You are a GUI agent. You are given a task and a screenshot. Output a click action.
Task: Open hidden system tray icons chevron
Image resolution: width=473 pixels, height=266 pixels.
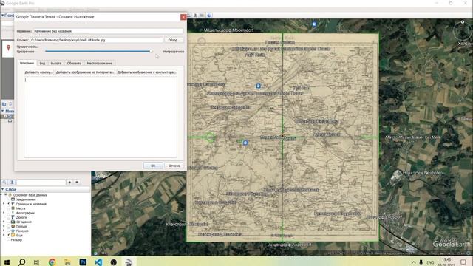(413, 262)
